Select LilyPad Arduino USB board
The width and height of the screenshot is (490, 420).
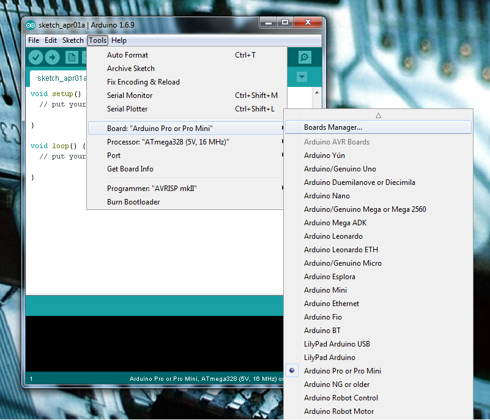coord(379,343)
